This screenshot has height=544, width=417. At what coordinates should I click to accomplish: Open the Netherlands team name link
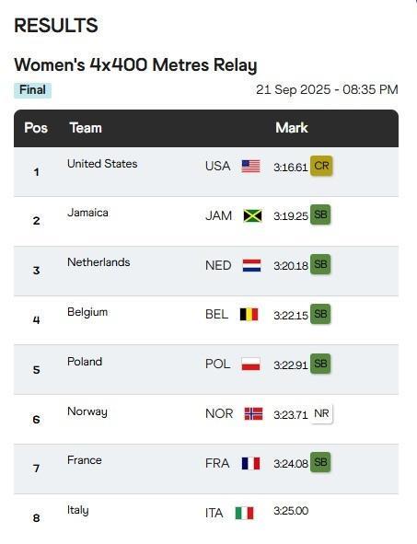[x=98, y=262]
